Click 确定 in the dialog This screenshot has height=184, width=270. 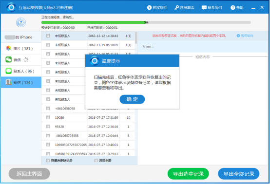click(132, 99)
